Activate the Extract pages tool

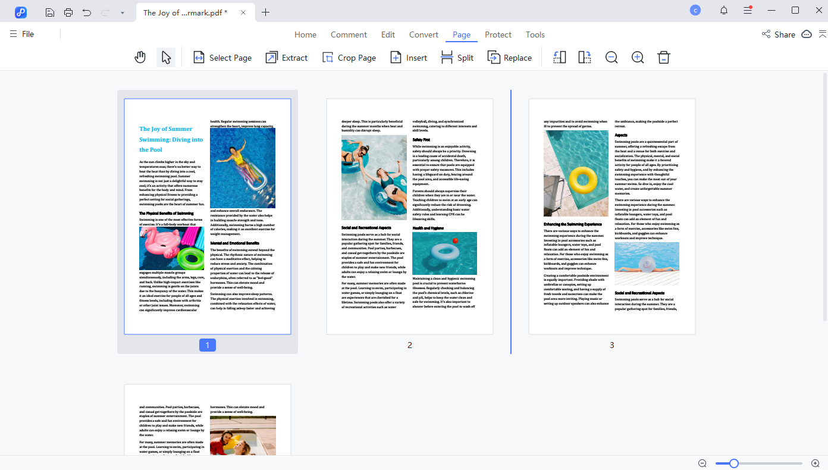286,57
